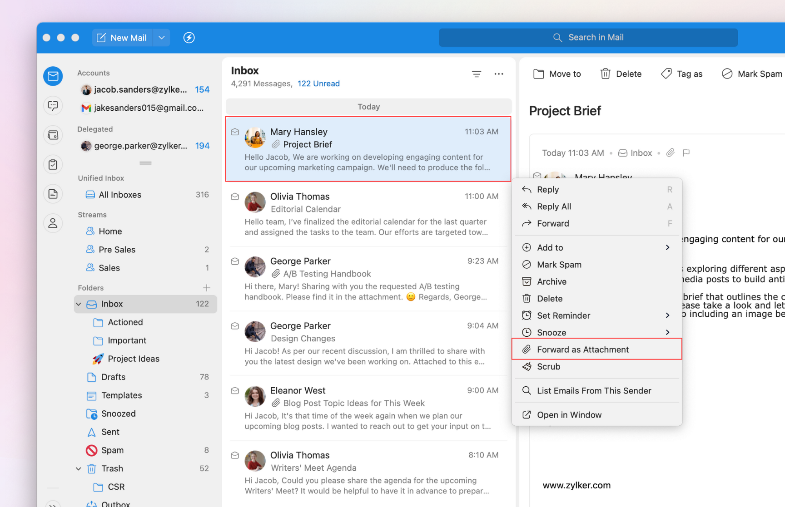Click the inbox filter icon
Screen dimensions: 785x507
click(477, 74)
